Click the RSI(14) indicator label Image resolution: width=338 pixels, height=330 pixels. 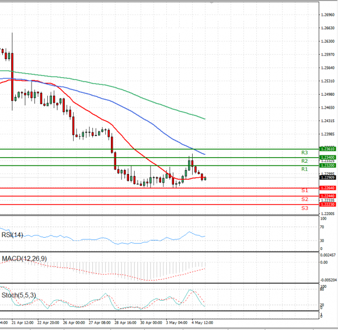[x=12, y=235]
